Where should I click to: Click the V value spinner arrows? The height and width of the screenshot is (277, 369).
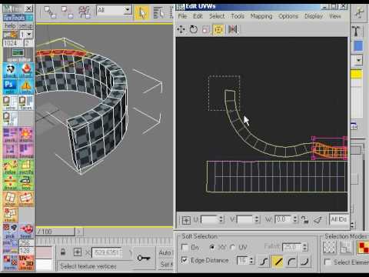point(257,219)
